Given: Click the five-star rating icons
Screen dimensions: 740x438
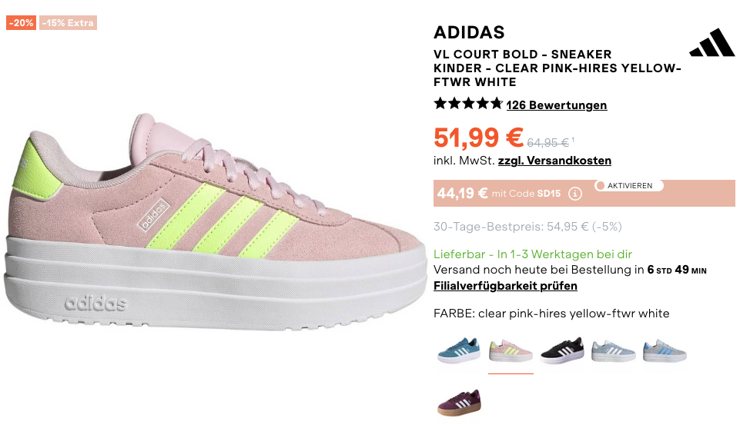Looking at the screenshot, I should (467, 104).
